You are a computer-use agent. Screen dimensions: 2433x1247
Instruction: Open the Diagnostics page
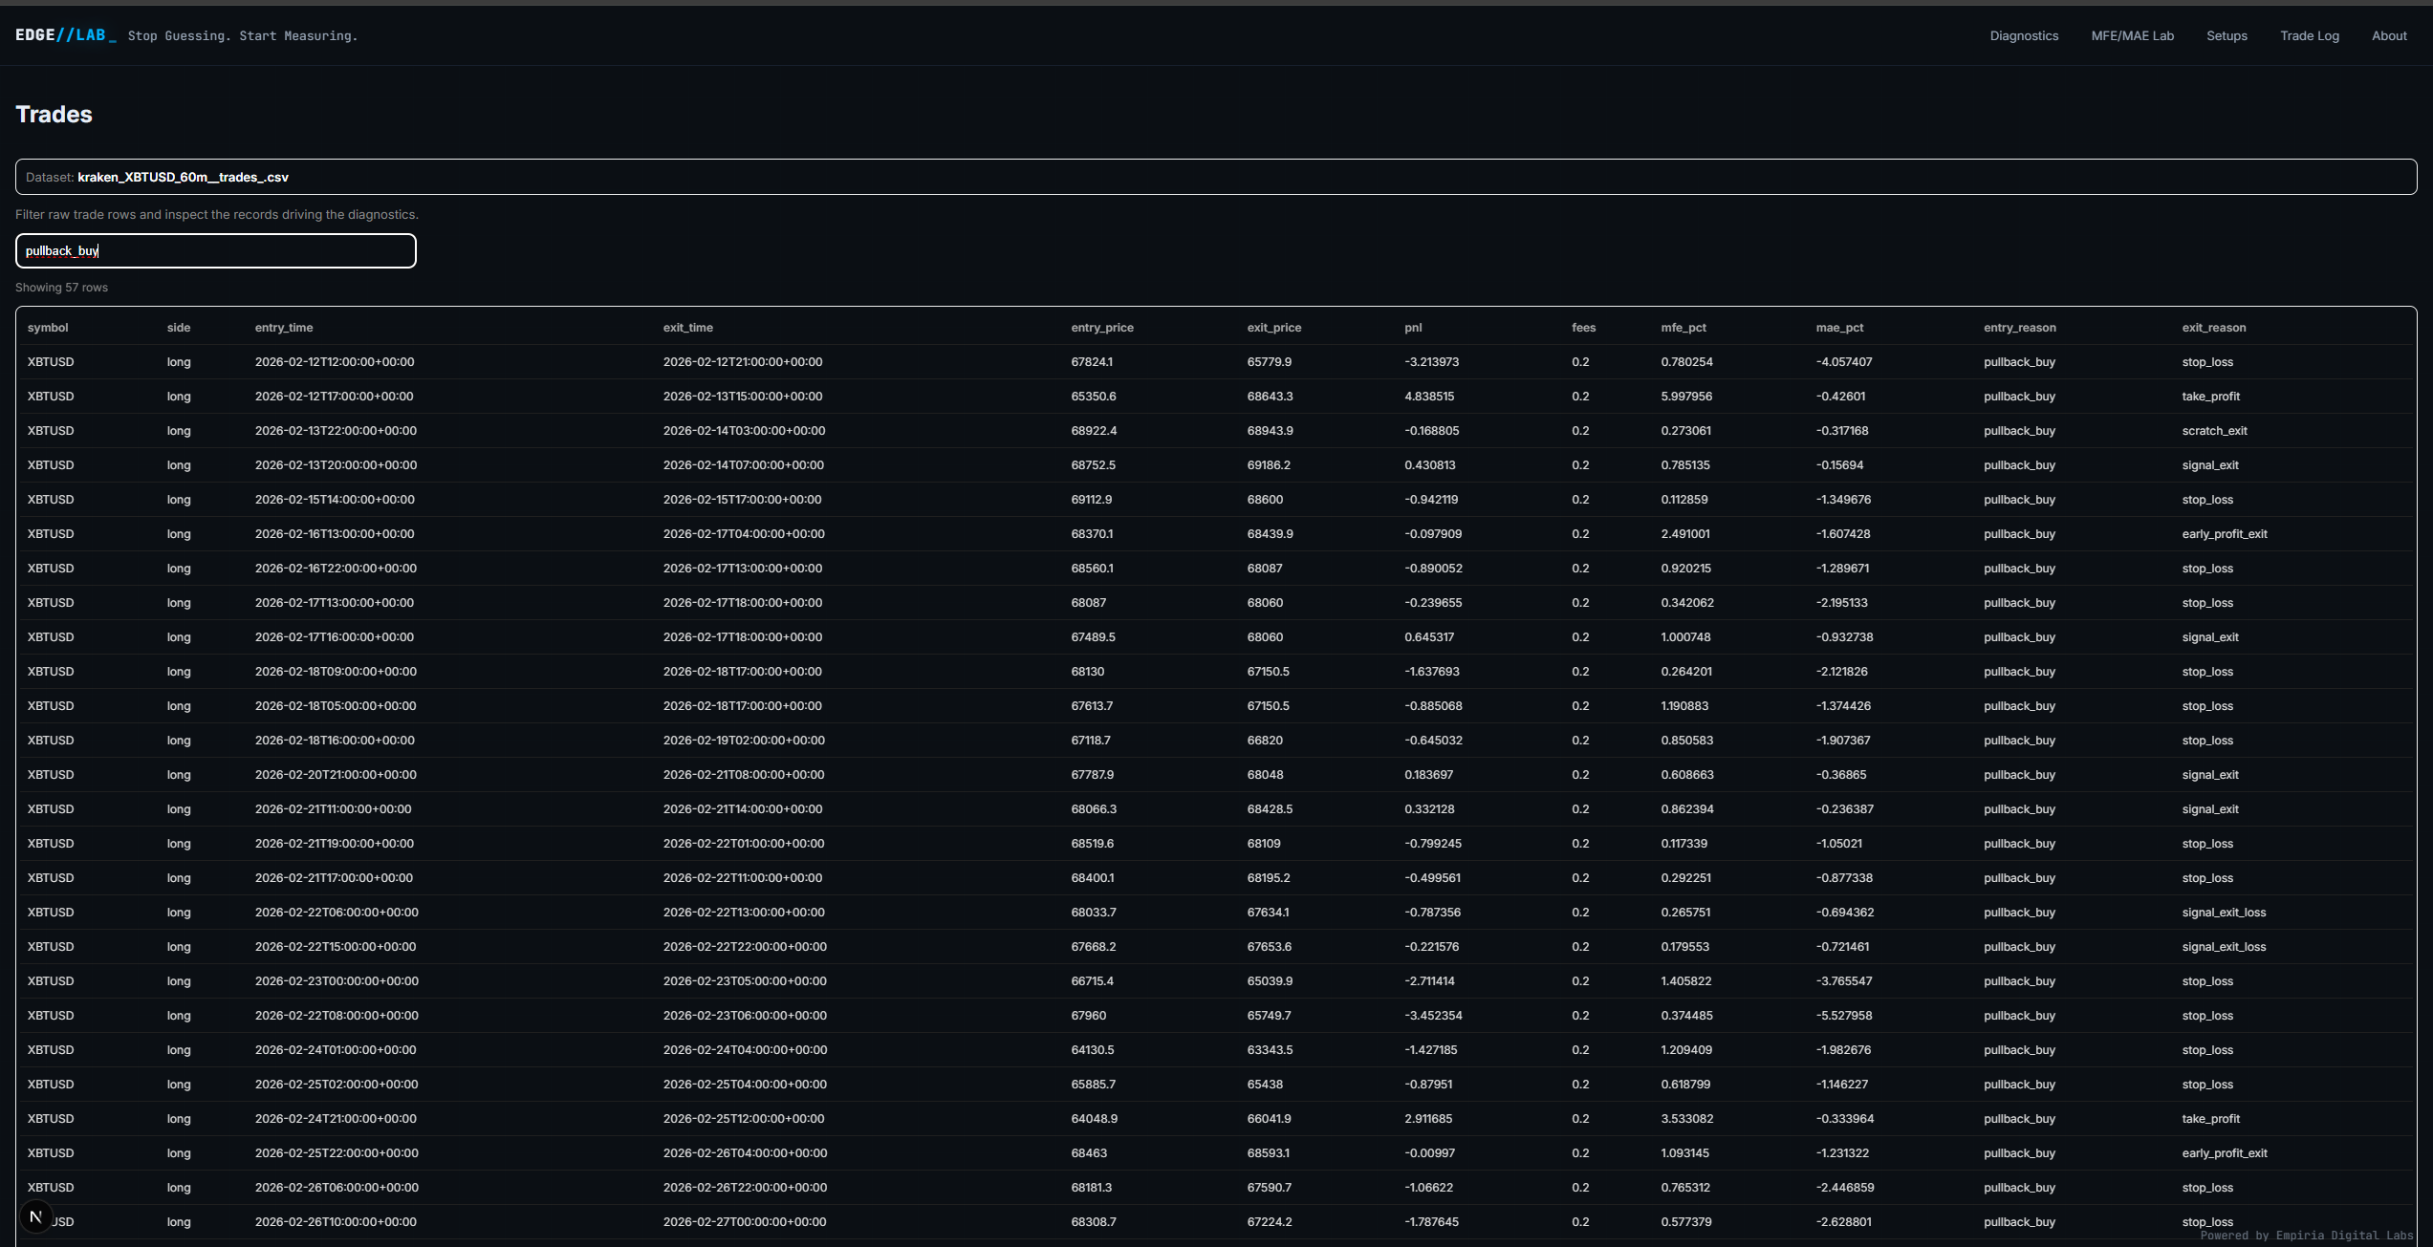point(2024,35)
